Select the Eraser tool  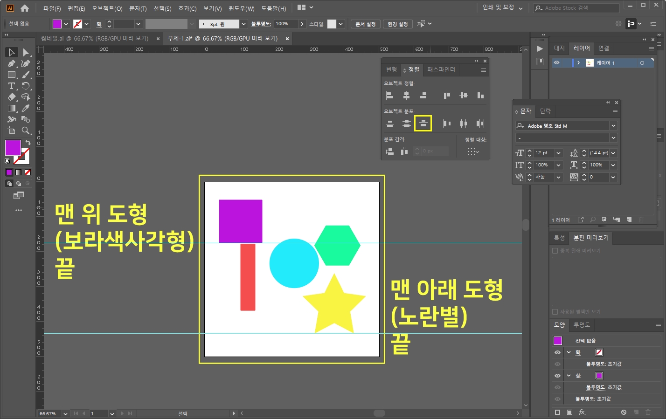[12, 97]
